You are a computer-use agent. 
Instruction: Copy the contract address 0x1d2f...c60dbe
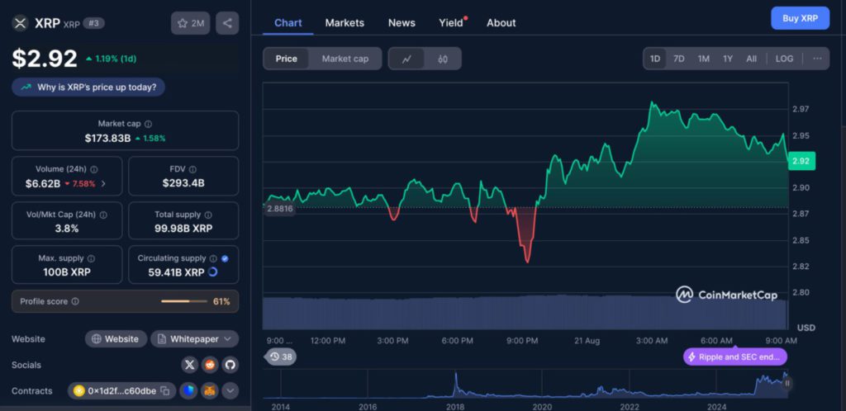pos(165,390)
